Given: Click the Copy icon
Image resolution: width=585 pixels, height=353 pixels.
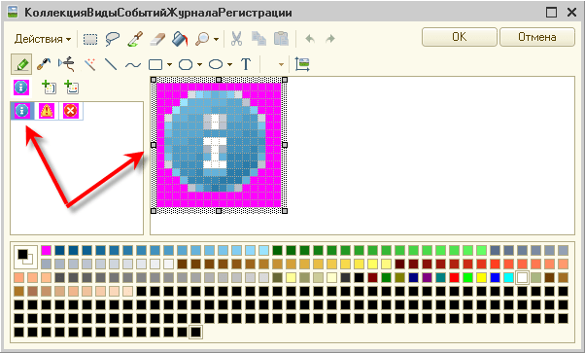Looking at the screenshot, I should [258, 39].
